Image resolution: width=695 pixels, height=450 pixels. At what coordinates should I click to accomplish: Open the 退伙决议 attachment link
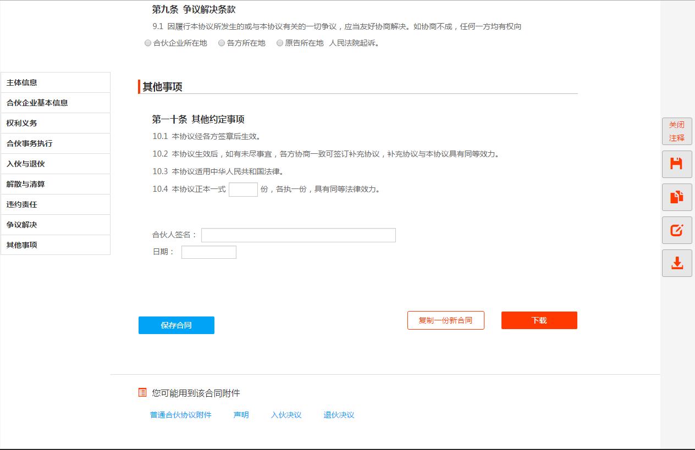tap(340, 415)
